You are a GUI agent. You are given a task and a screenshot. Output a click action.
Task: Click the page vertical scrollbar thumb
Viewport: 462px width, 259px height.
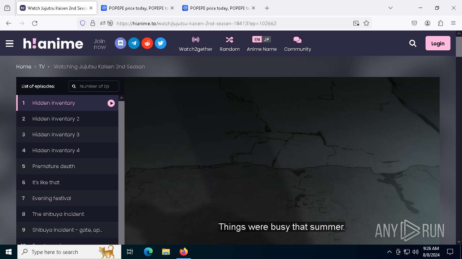click(459, 46)
